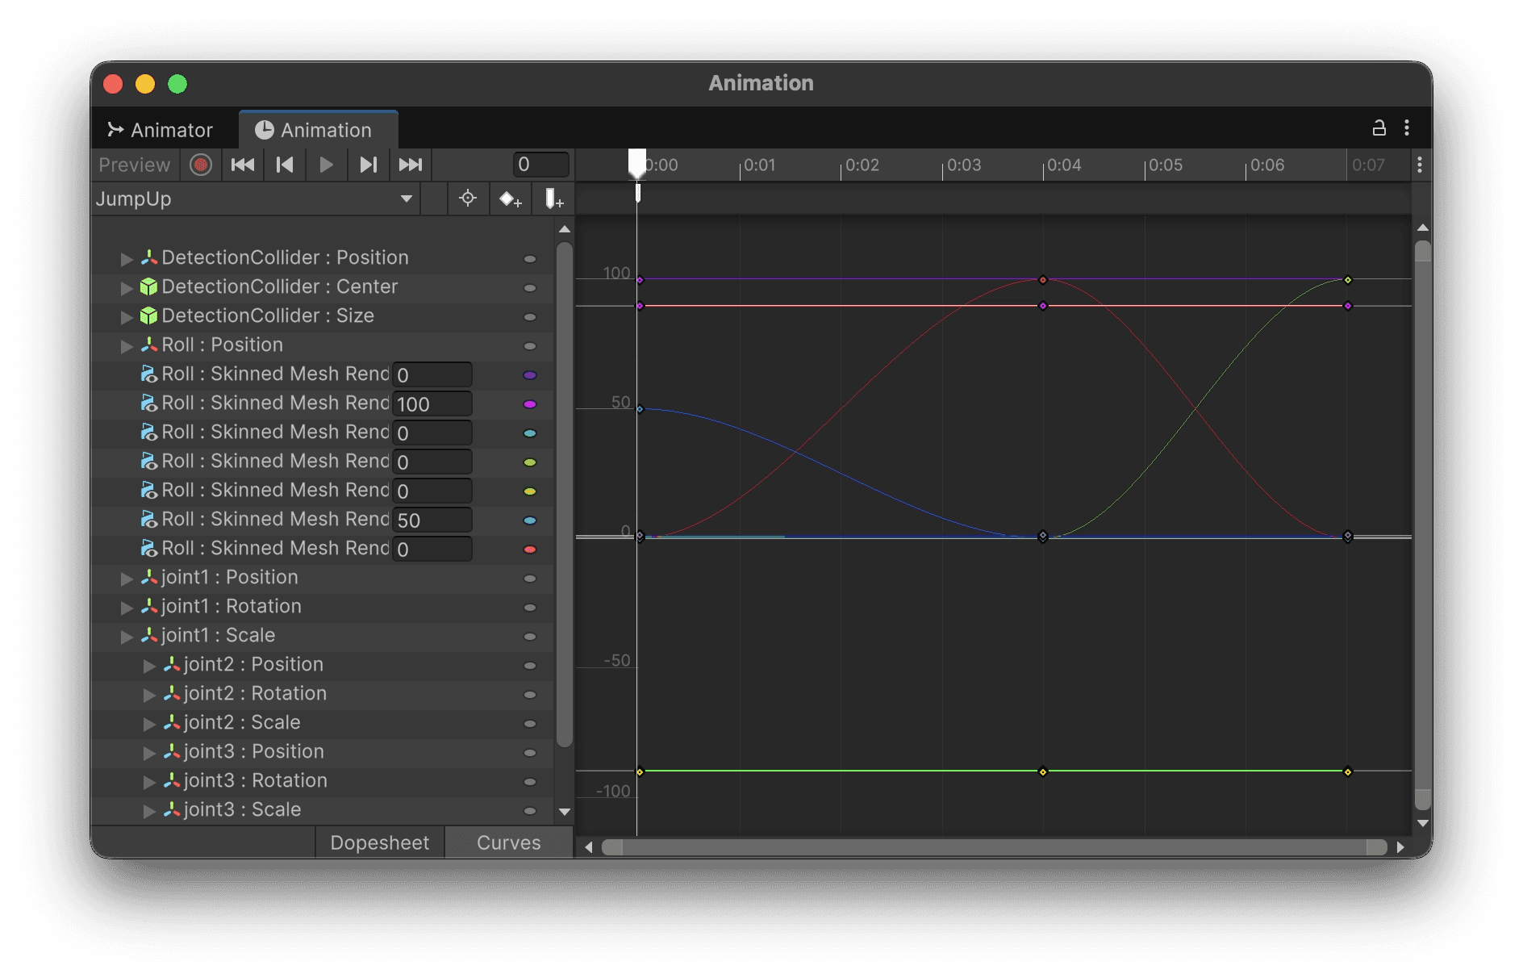Click the curve view vertical scroll up arrow

[x=1423, y=228]
